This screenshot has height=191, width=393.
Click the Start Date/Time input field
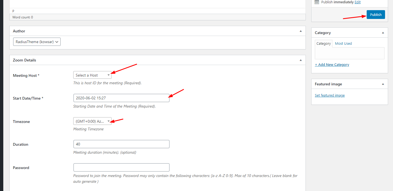coord(121,98)
